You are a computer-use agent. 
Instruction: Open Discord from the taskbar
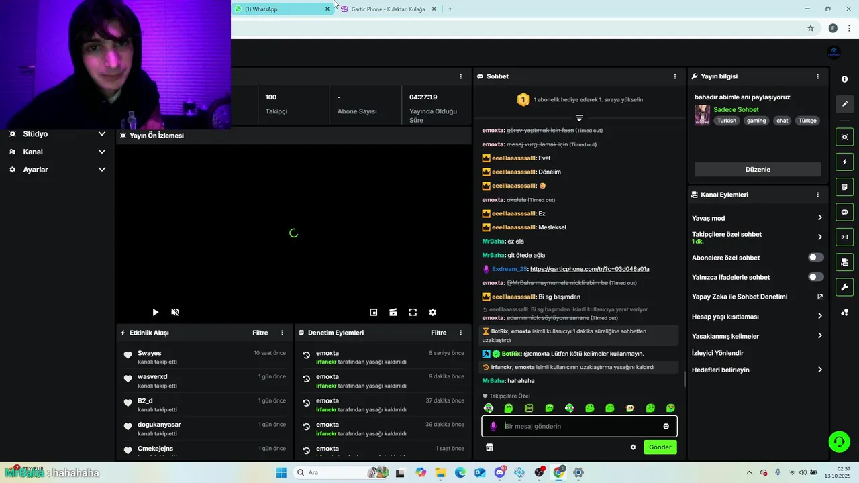pos(499,472)
